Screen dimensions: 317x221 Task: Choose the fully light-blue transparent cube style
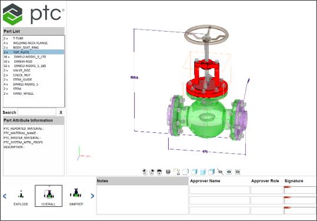(203, 172)
